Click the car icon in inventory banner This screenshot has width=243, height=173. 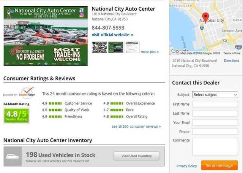[13, 156]
